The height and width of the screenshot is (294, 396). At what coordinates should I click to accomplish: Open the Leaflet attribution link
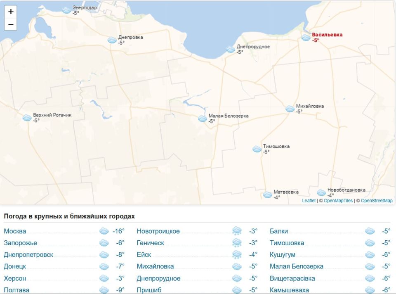click(x=309, y=201)
